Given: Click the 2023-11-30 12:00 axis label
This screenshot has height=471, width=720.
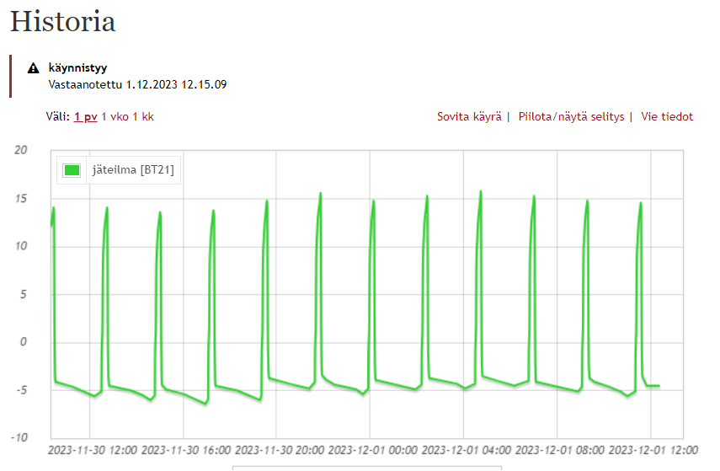Looking at the screenshot, I should click(93, 450).
